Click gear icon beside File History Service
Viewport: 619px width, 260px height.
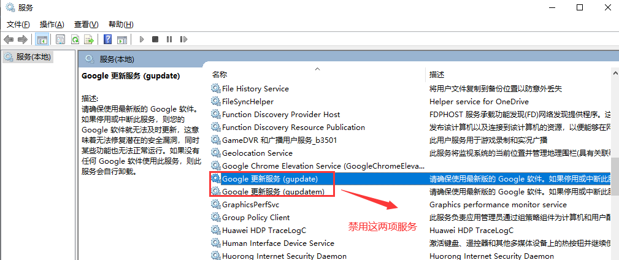(215, 88)
